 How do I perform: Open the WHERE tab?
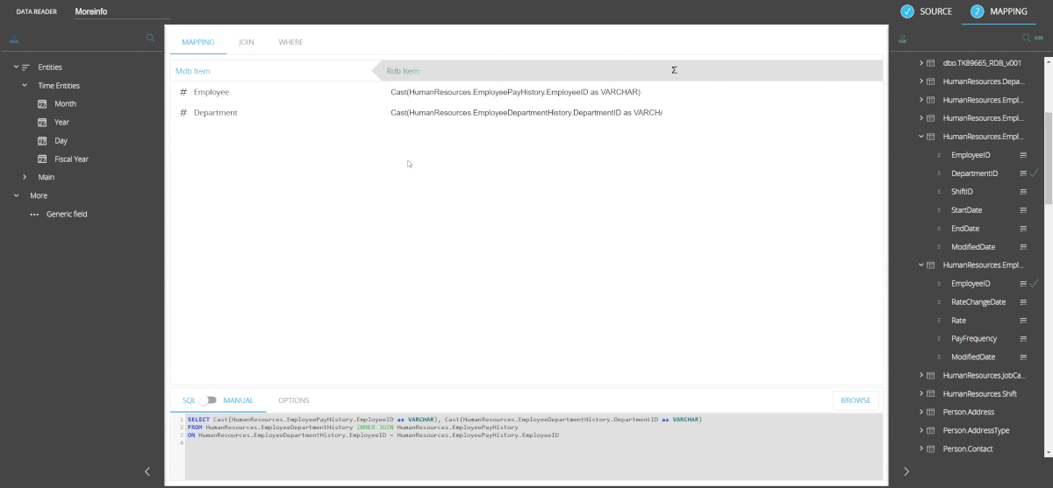(291, 42)
